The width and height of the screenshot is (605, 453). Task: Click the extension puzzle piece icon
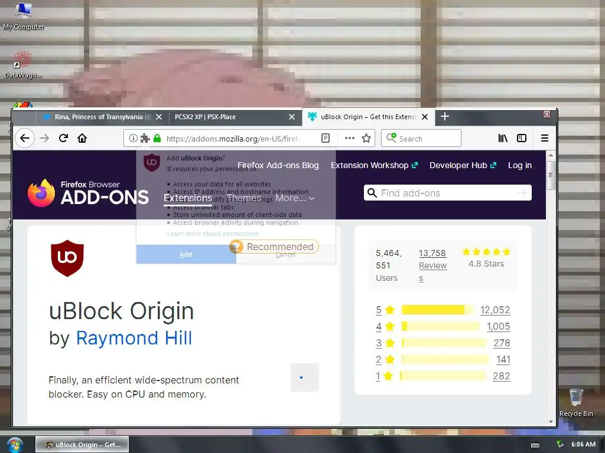[145, 138]
